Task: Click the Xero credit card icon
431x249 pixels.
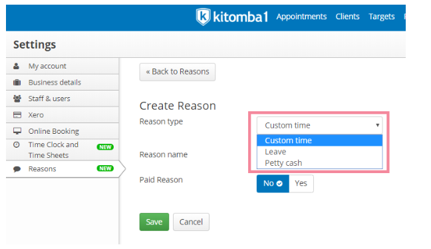Action: tap(17, 115)
